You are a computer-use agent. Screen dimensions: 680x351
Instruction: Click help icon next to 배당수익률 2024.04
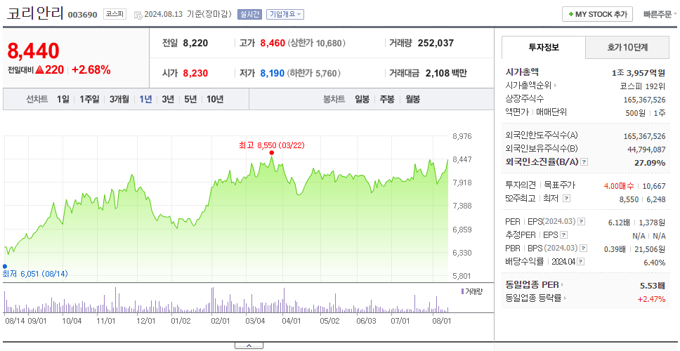(x=581, y=262)
